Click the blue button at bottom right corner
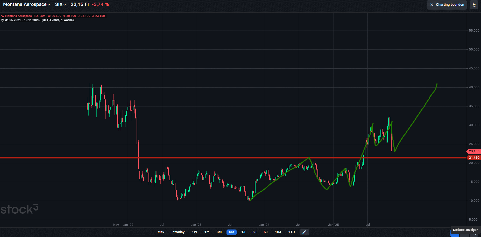This screenshot has height=237, width=481. point(455,235)
